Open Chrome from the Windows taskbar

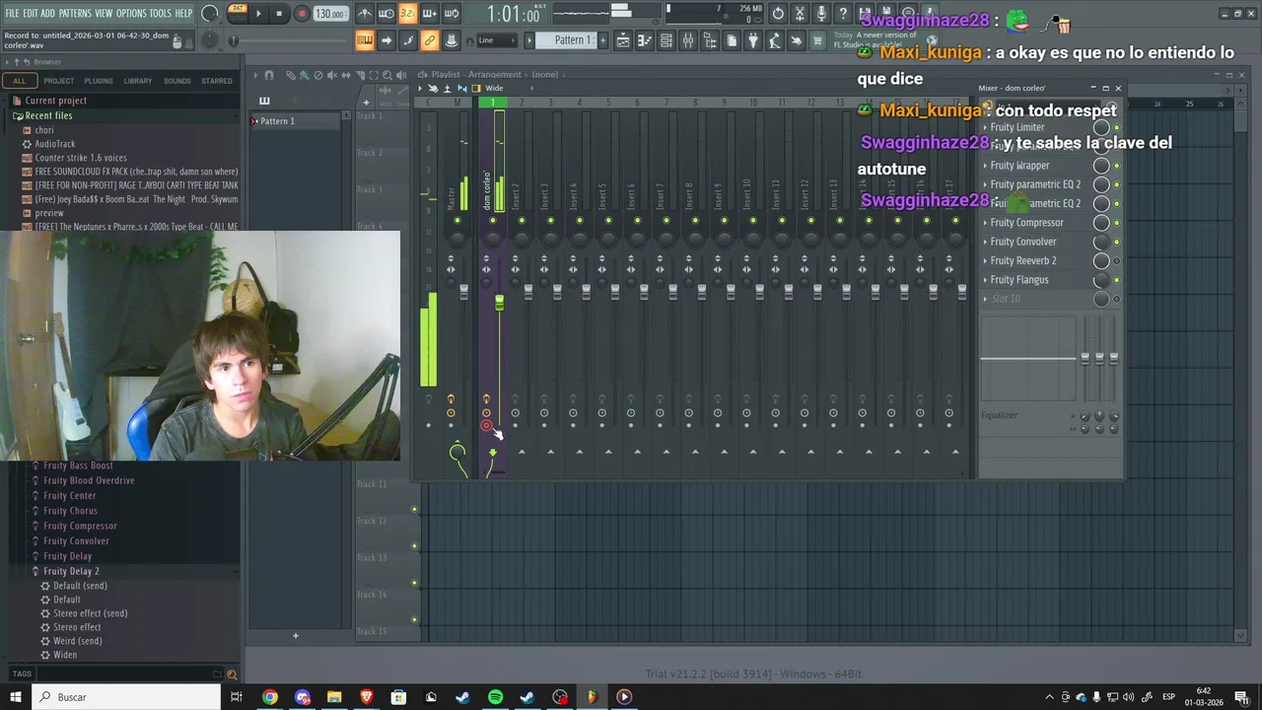click(269, 697)
